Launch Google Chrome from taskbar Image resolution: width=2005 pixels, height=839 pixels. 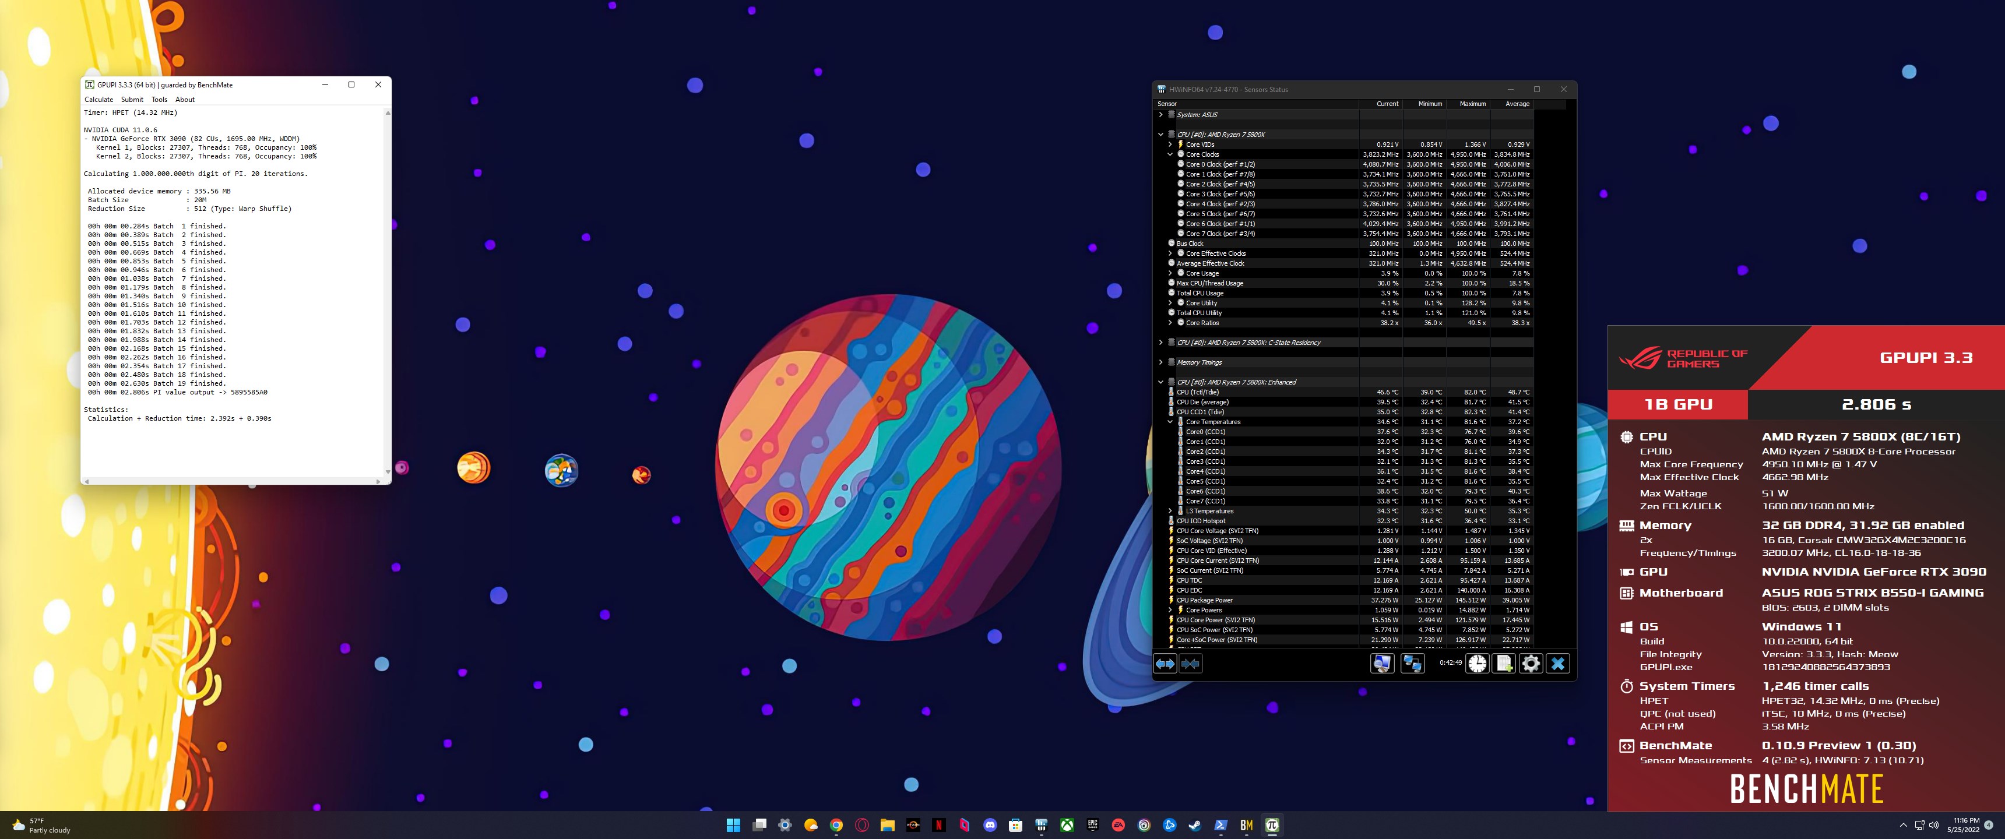[836, 825]
